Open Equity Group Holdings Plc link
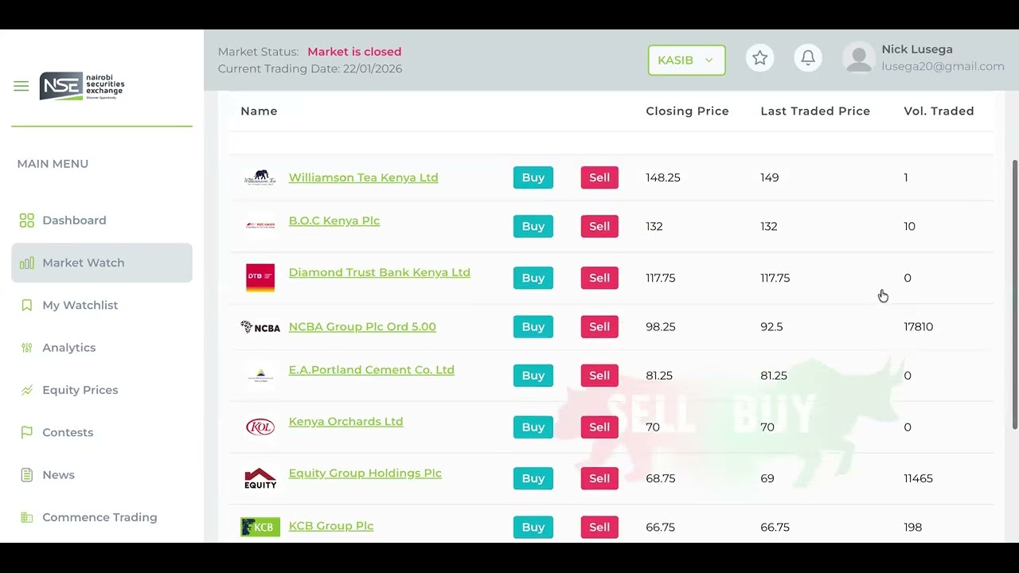The width and height of the screenshot is (1019, 573). pyautogui.click(x=365, y=473)
